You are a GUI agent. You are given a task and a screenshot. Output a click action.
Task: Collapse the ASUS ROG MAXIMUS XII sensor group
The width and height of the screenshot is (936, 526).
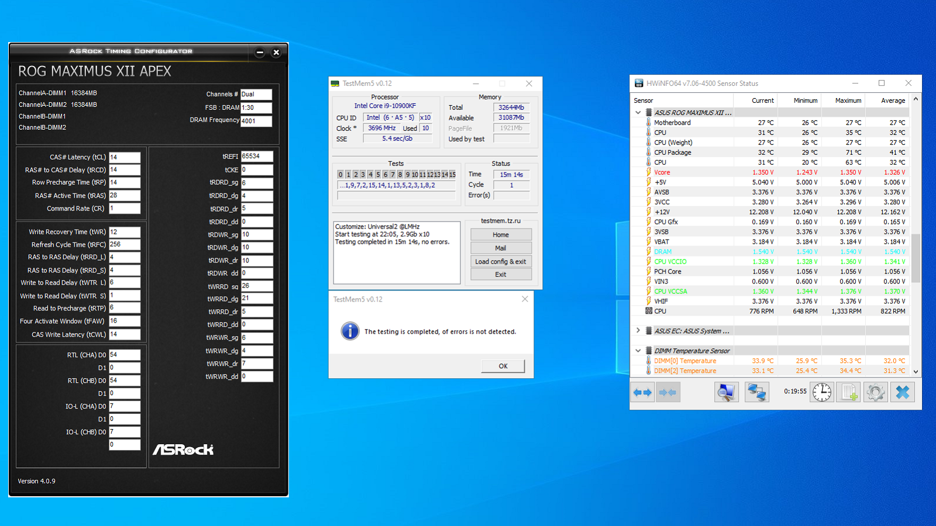coord(638,113)
